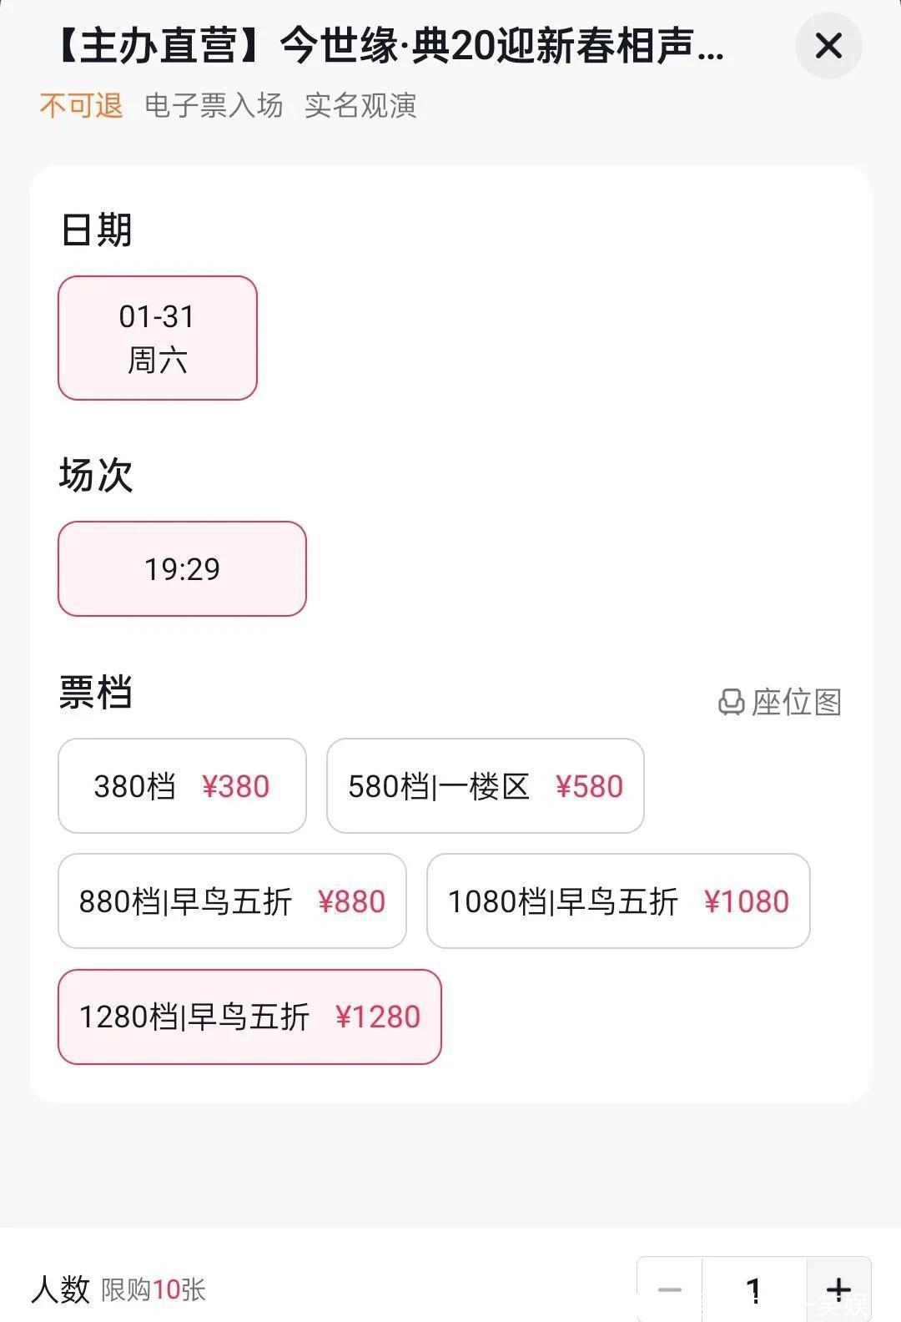Toggle the 1280档 早鸟五折 ticket tier
The height and width of the screenshot is (1322, 901).
[x=249, y=1017]
